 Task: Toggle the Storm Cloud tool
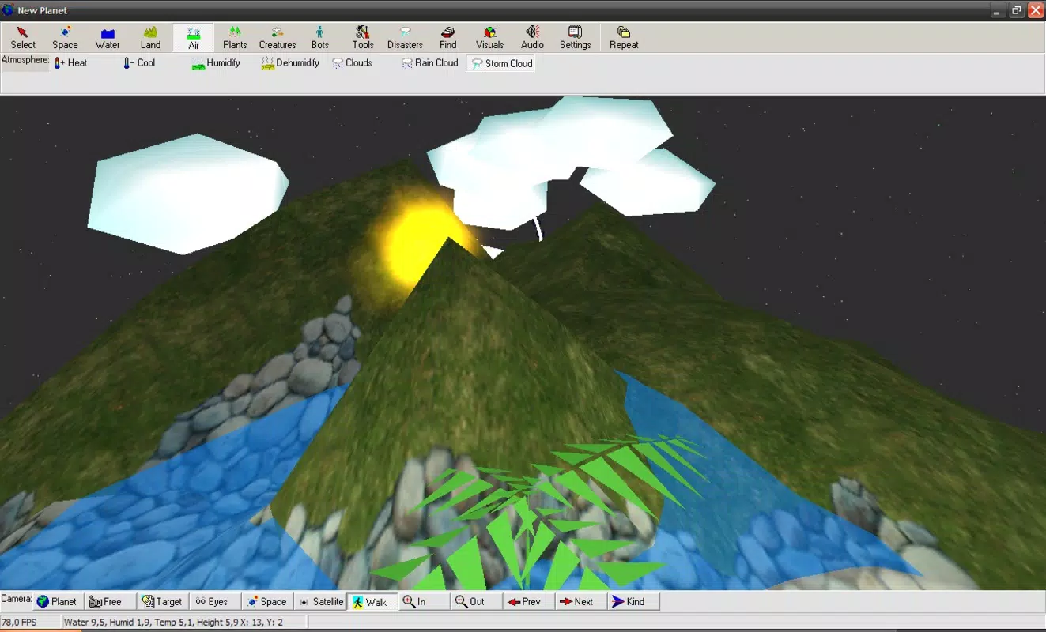point(501,63)
